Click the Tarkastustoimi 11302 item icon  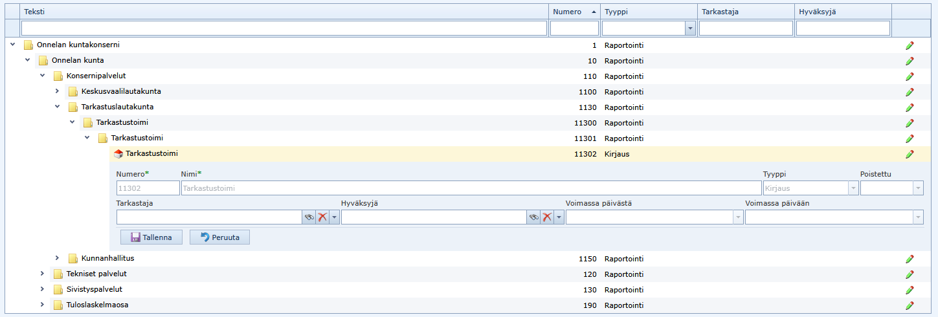[118, 154]
